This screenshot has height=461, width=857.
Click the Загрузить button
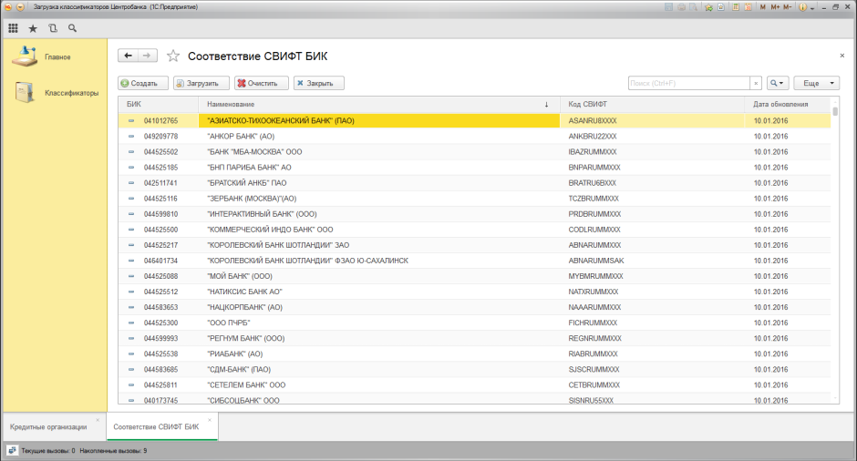click(x=201, y=83)
